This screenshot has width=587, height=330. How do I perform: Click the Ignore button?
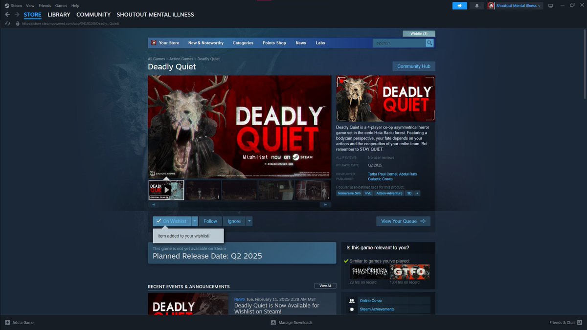pyautogui.click(x=234, y=221)
